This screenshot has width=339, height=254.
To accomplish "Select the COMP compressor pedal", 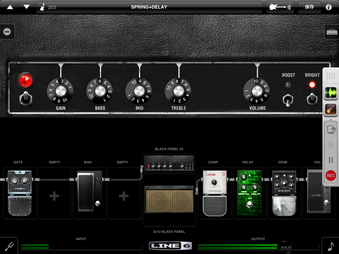I will [x=215, y=193].
